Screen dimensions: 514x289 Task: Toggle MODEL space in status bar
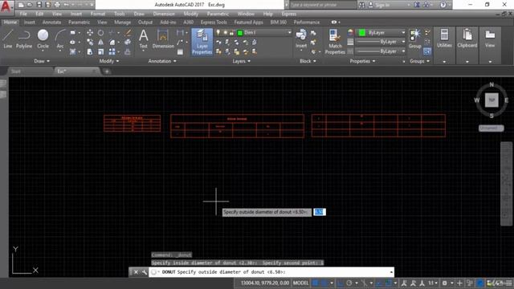[x=300, y=283]
